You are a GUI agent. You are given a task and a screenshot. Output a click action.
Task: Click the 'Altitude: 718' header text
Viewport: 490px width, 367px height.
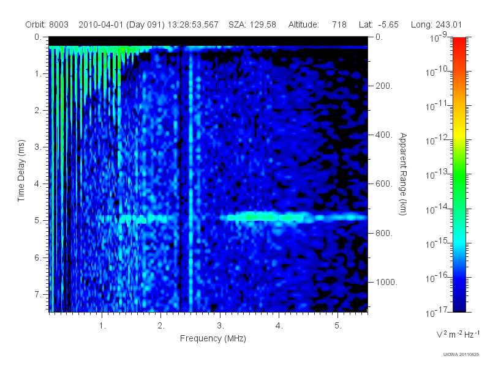(x=317, y=24)
